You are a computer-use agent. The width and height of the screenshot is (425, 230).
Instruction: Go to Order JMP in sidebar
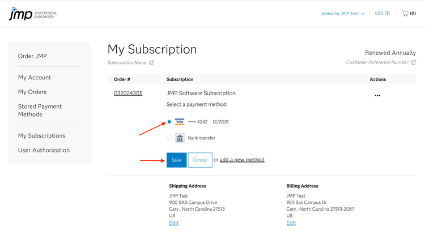click(32, 56)
